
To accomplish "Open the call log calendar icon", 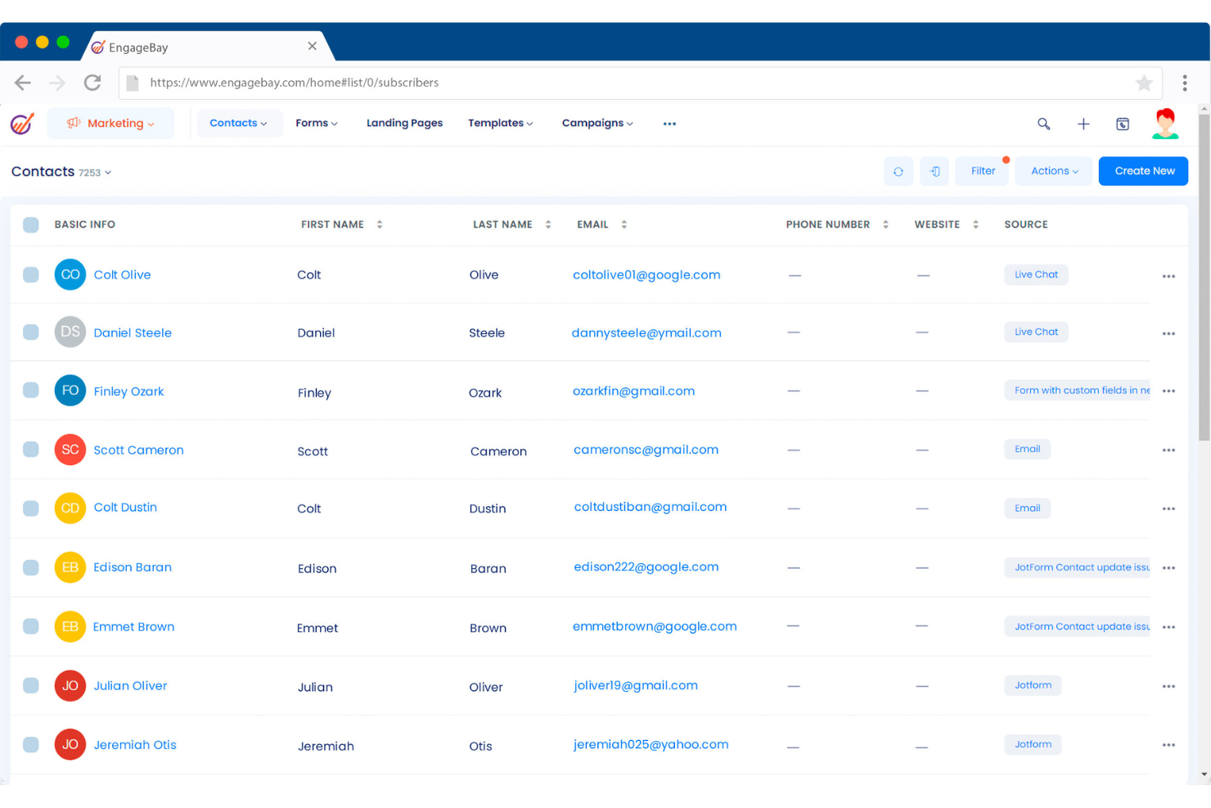I will pos(1123,124).
